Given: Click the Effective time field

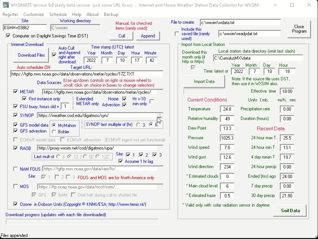Looking at the screenshot, I should [x=287, y=91].
